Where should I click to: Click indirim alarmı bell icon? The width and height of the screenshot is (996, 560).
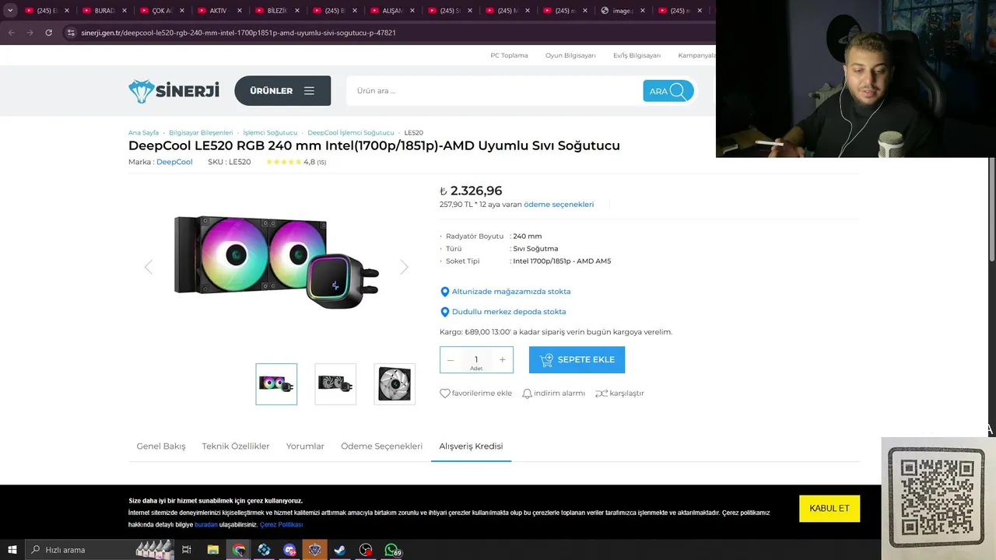coord(527,394)
